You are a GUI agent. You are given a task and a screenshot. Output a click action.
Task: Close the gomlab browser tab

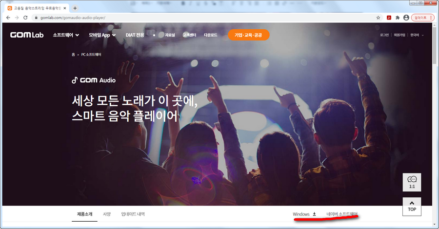pos(65,8)
